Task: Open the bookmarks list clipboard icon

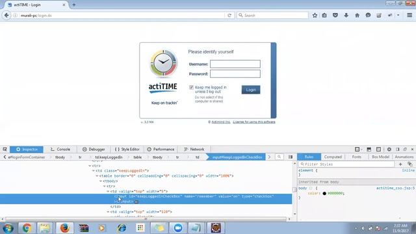Action: 324,16
